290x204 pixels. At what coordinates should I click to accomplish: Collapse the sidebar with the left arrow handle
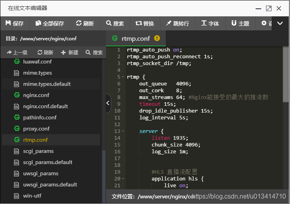[x=108, y=103]
